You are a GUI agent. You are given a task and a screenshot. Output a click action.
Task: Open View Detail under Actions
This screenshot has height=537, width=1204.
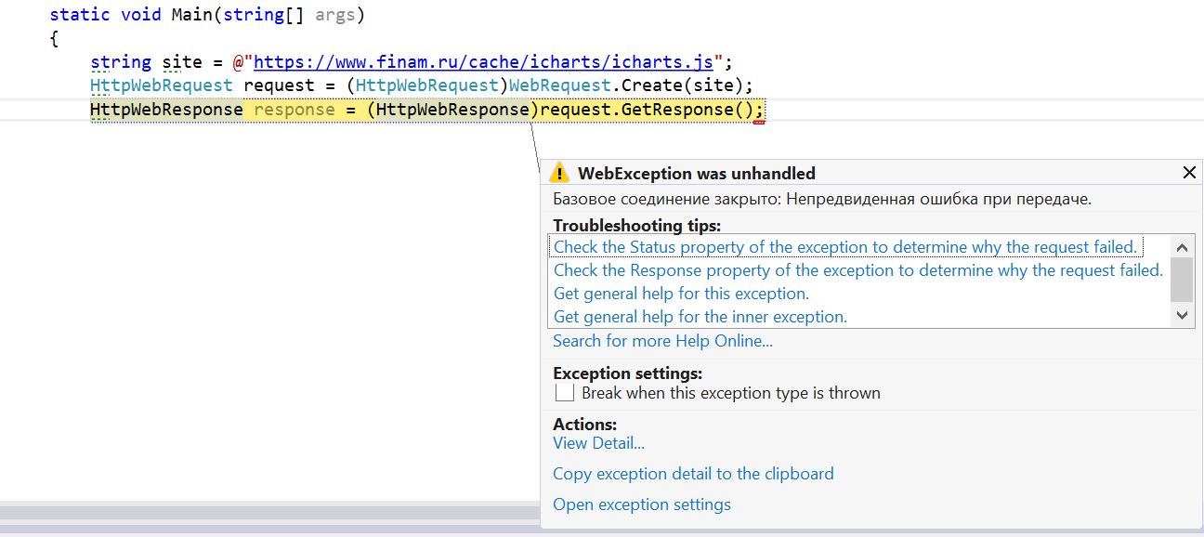[x=598, y=443]
